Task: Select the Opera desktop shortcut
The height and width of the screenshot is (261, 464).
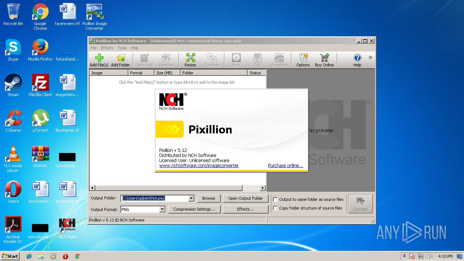Action: tap(13, 192)
